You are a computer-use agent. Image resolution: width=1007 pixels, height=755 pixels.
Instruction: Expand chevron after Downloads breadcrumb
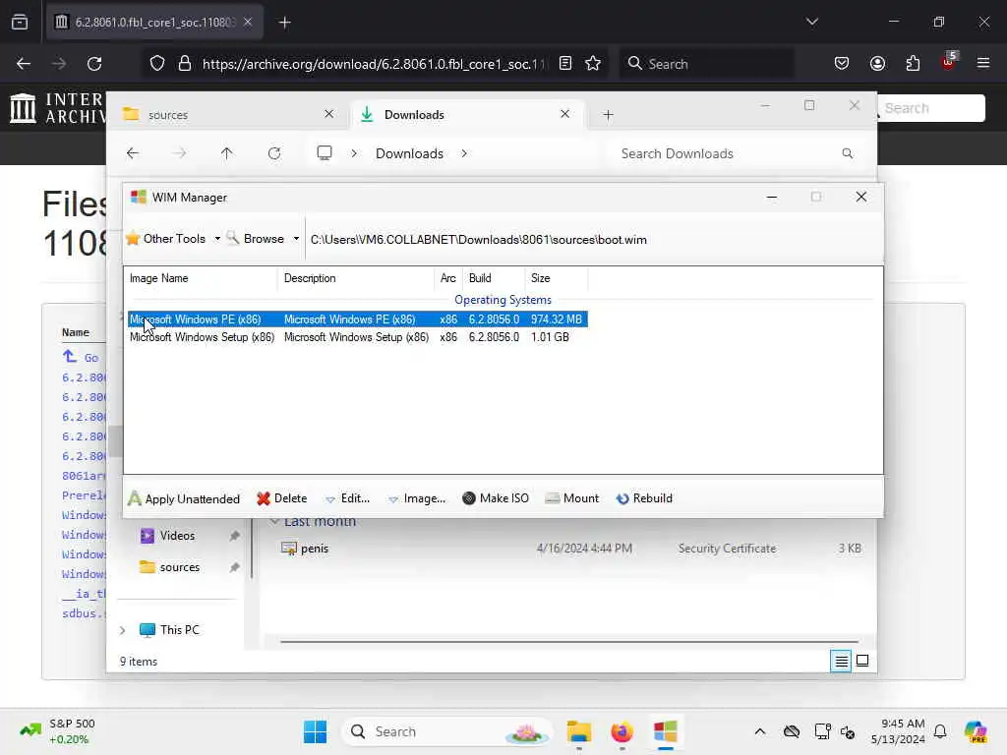click(x=464, y=153)
